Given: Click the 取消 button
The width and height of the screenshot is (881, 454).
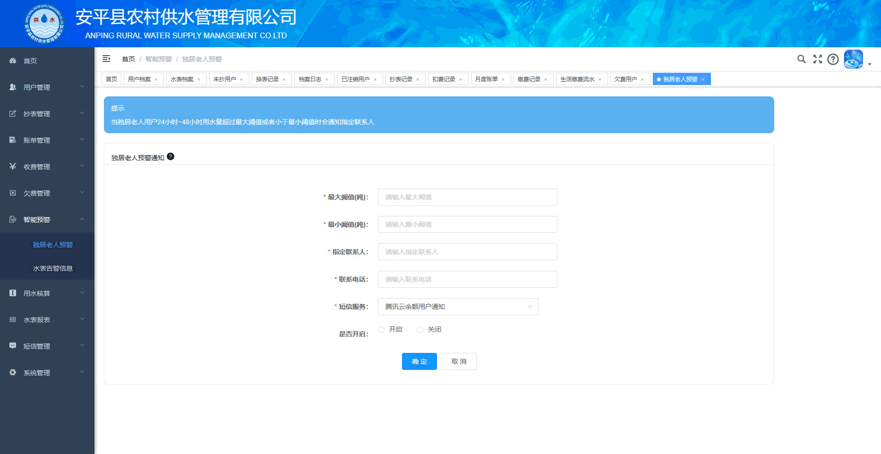Looking at the screenshot, I should coord(459,361).
